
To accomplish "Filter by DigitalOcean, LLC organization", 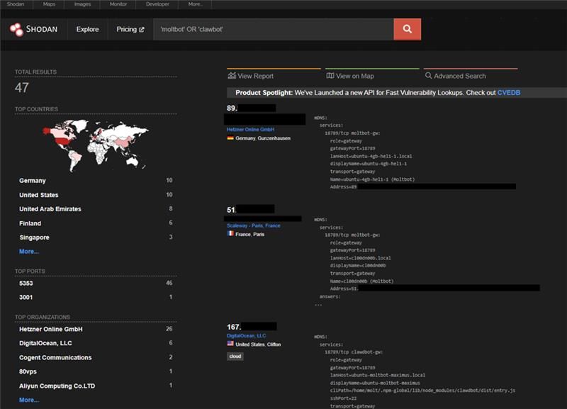I will pos(45,343).
